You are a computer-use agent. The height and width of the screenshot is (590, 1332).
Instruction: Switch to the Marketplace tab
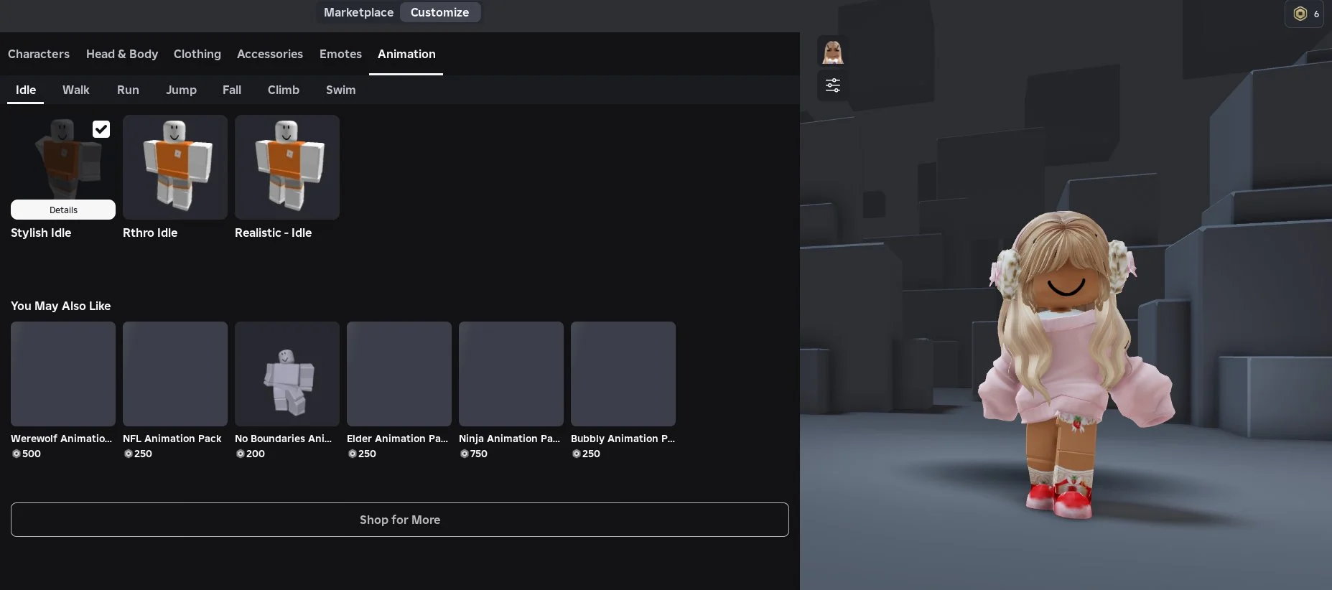click(x=358, y=12)
